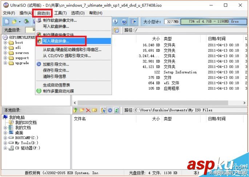Click the horizontal scrollbar's right arrow
Screen dimensions: 249x177
(x=244, y=103)
